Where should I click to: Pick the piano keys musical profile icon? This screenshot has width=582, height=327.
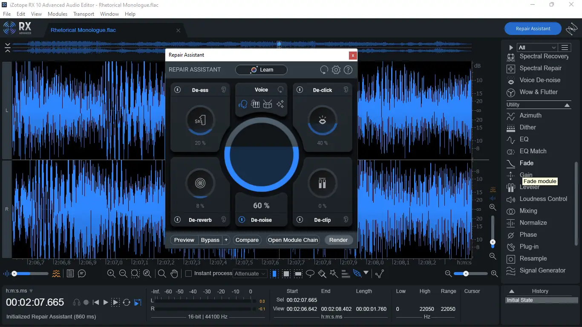255,104
